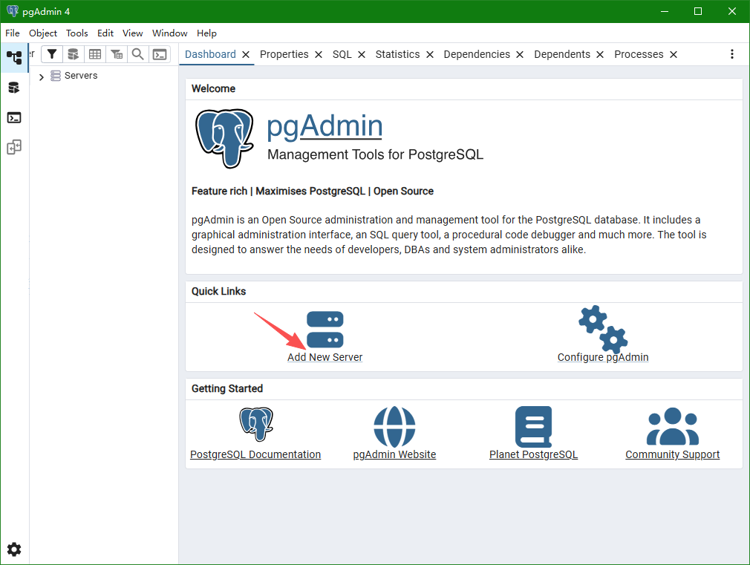Close the Statistics tab
This screenshot has width=750, height=565.
[430, 54]
